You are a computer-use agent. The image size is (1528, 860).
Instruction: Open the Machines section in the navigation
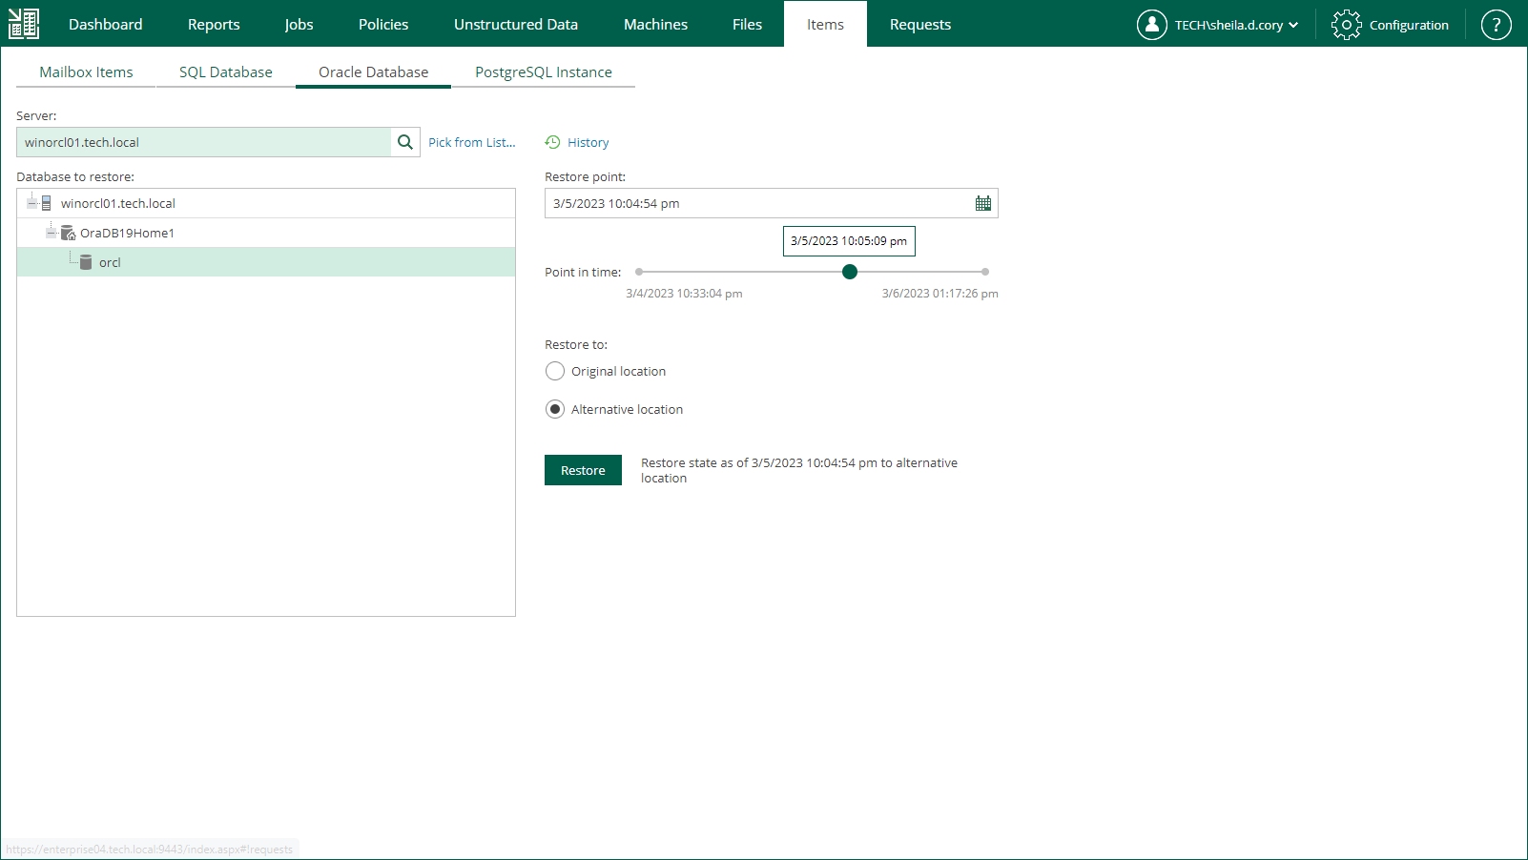click(x=655, y=24)
